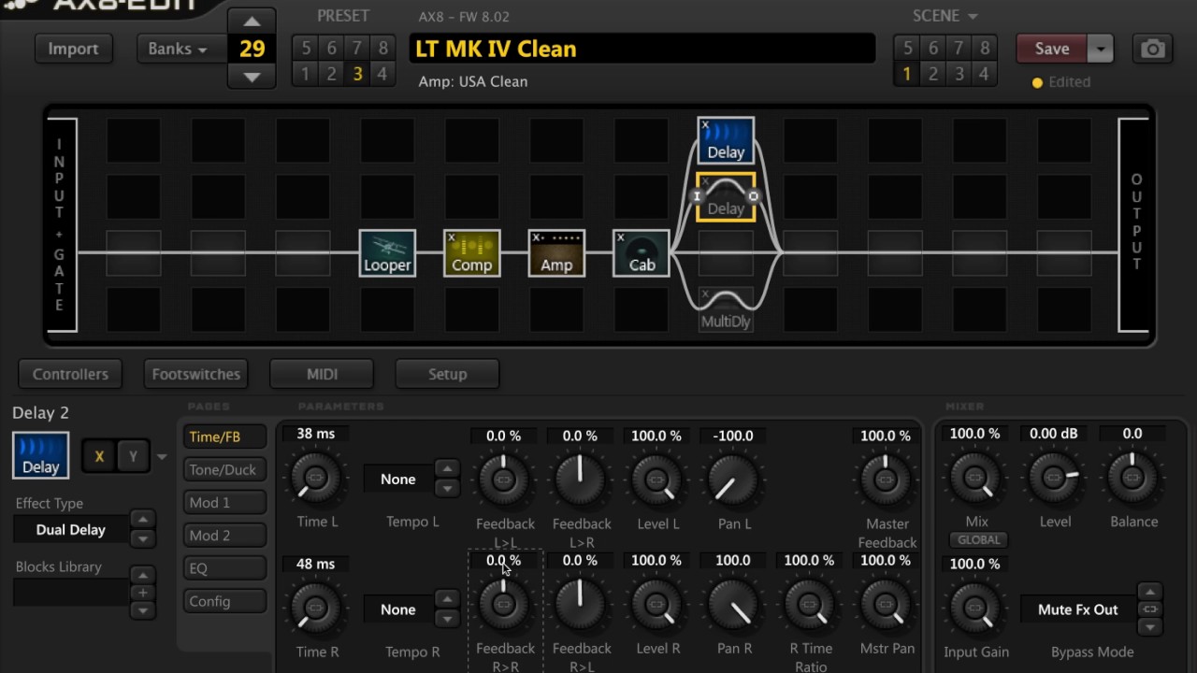
Task: Open the PRESET dropdown menu
Action: [343, 16]
